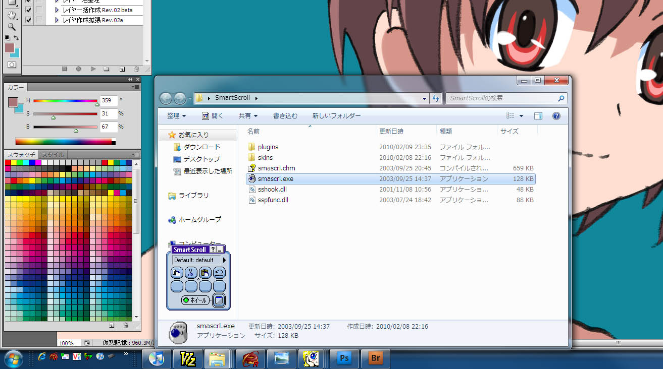Toggle dialog box for レイヤ作成拡張 Rev.02a
Viewport: 663px width, 369px height.
39,20
